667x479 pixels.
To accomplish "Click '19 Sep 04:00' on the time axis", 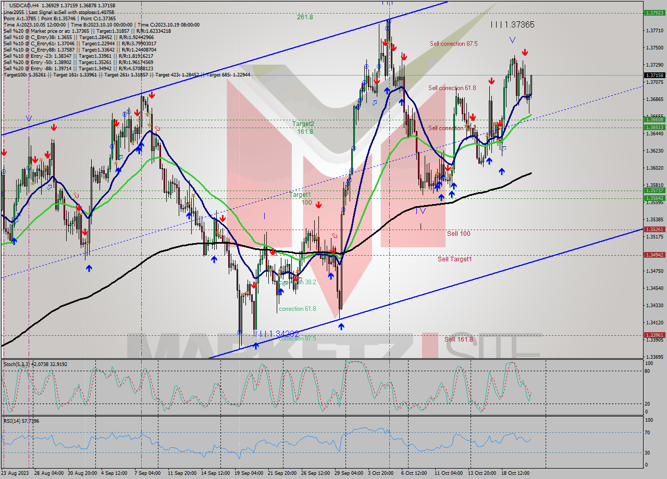I will (249, 474).
